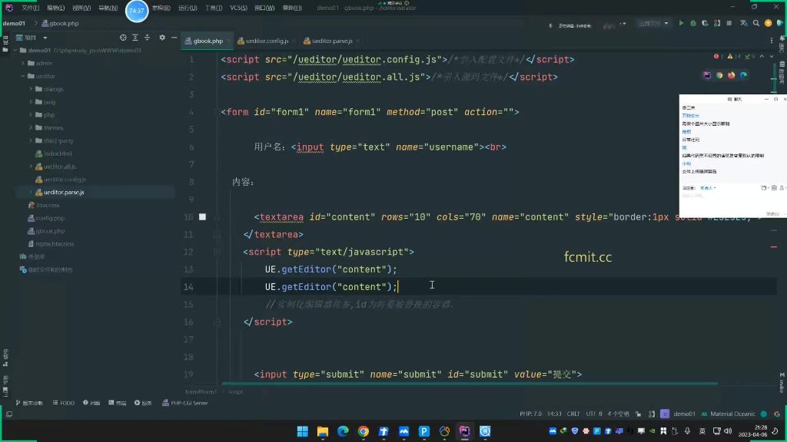Open preview in PhpStorm built-in browser icon

pyautogui.click(x=707, y=75)
